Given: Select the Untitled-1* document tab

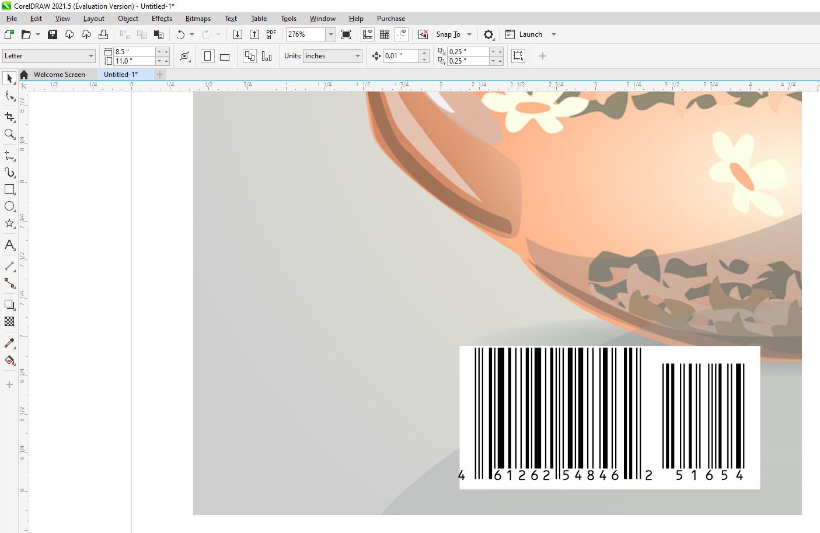Looking at the screenshot, I should point(121,75).
